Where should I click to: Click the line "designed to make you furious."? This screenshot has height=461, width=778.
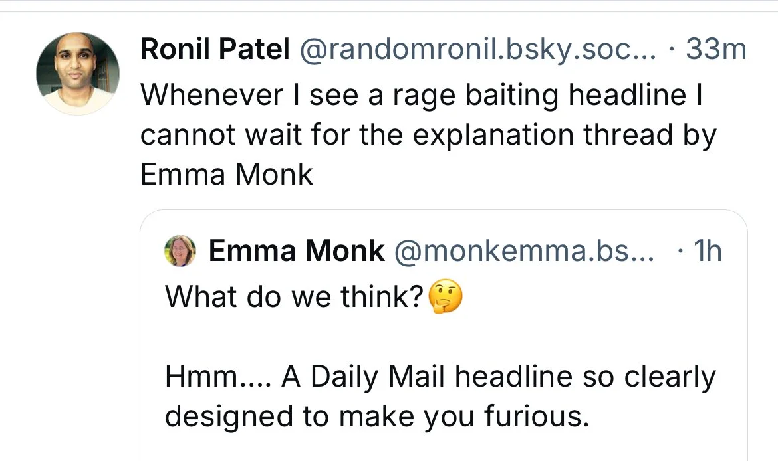pos(377,416)
